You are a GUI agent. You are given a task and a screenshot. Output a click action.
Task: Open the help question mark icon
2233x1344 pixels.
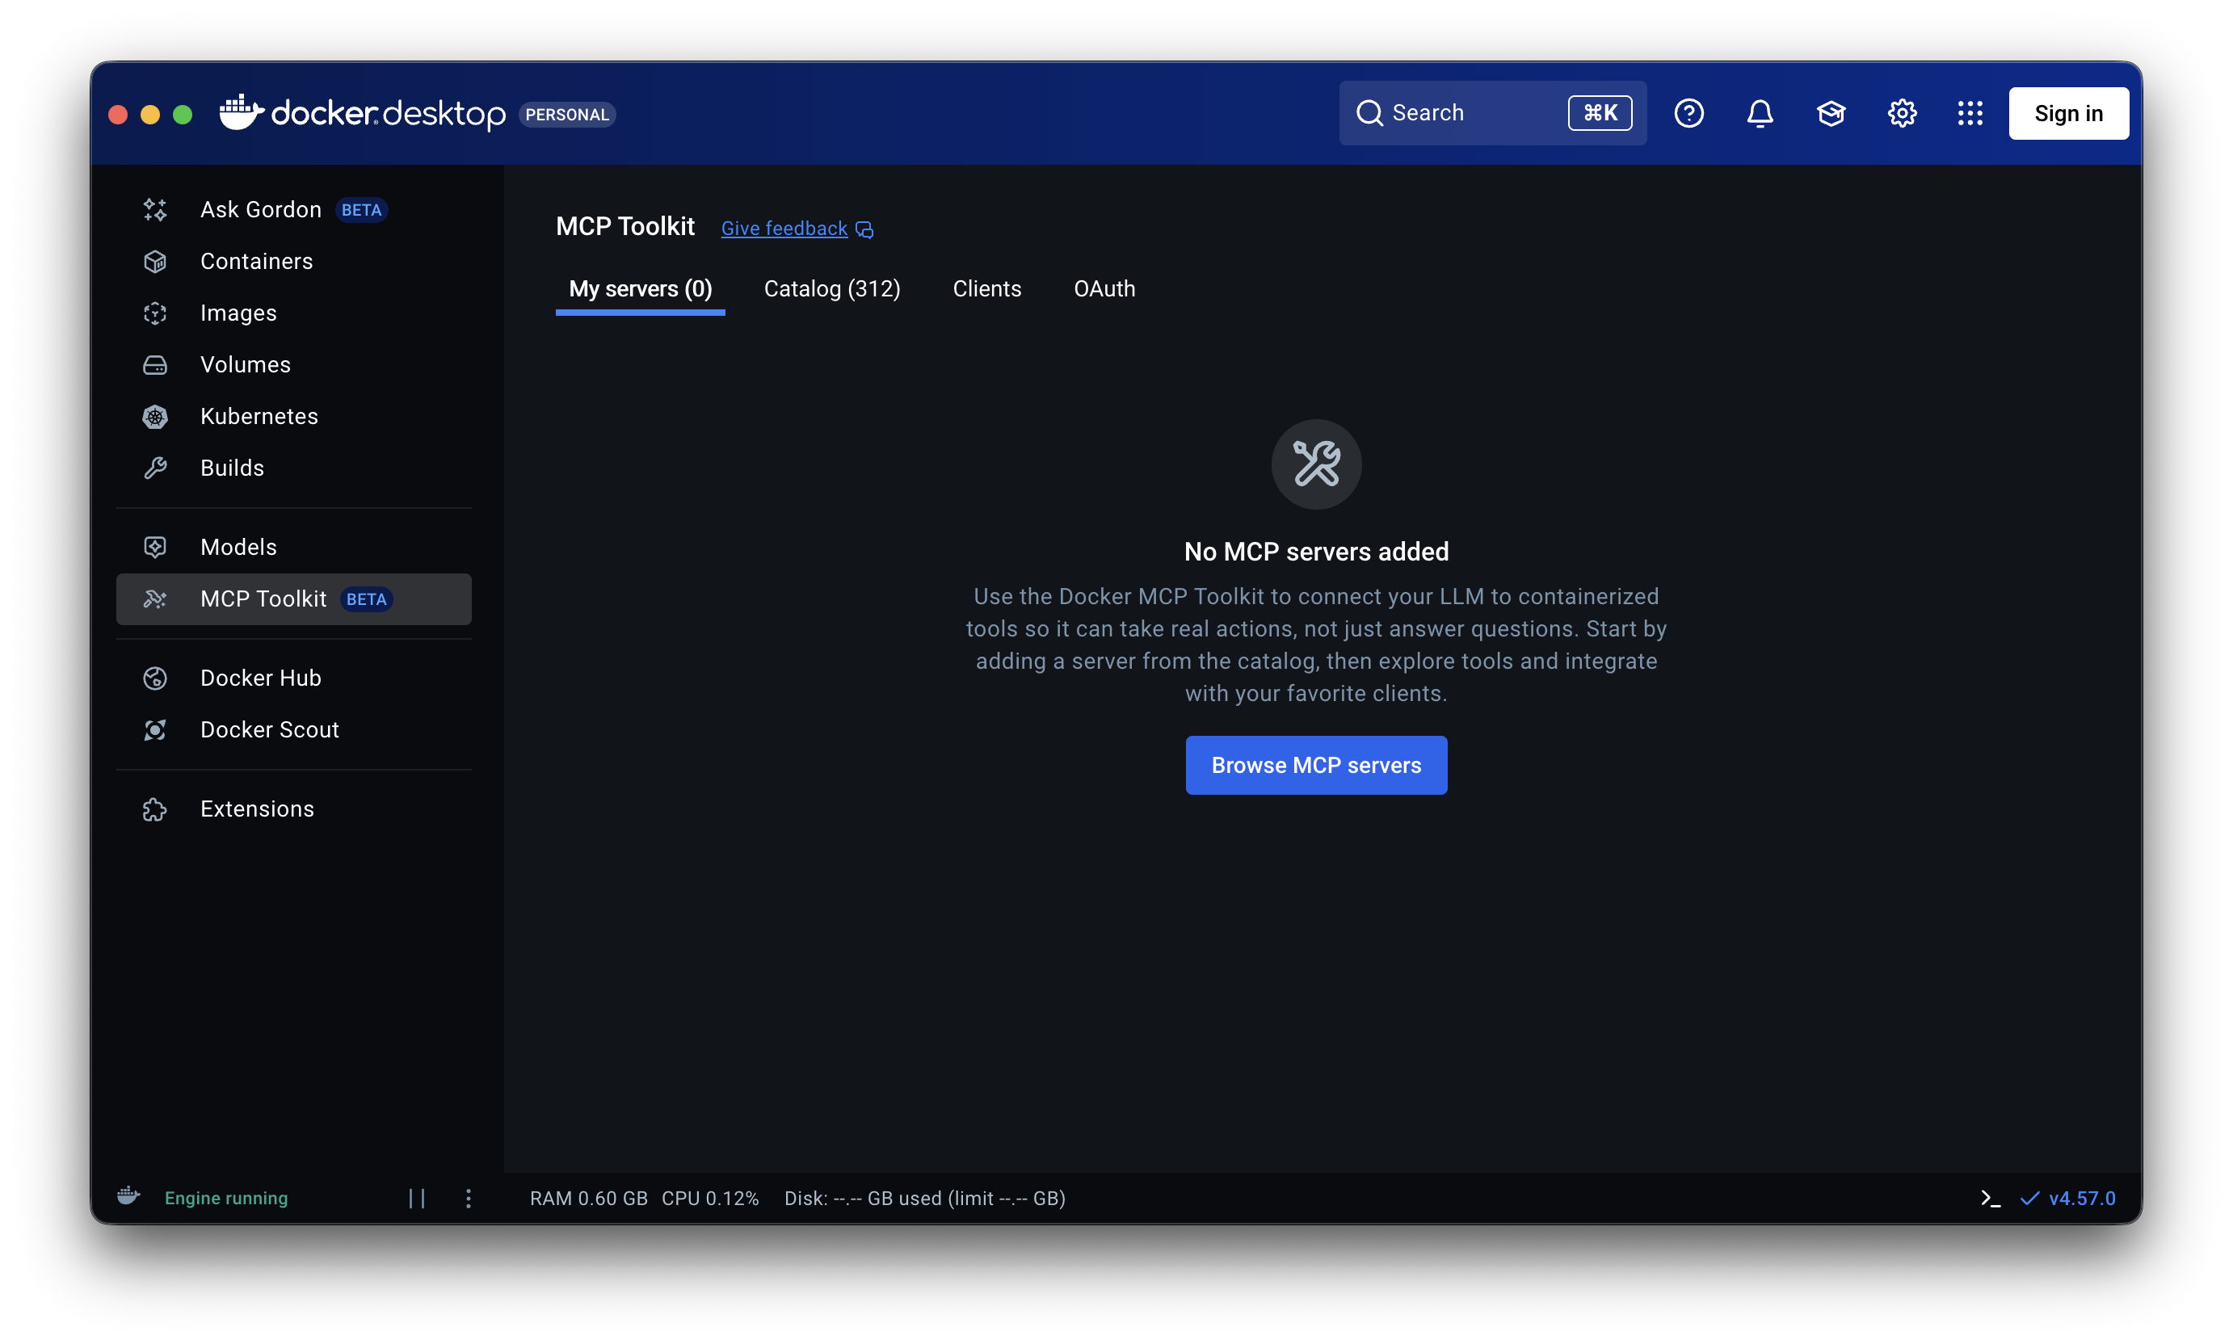[x=1688, y=113]
